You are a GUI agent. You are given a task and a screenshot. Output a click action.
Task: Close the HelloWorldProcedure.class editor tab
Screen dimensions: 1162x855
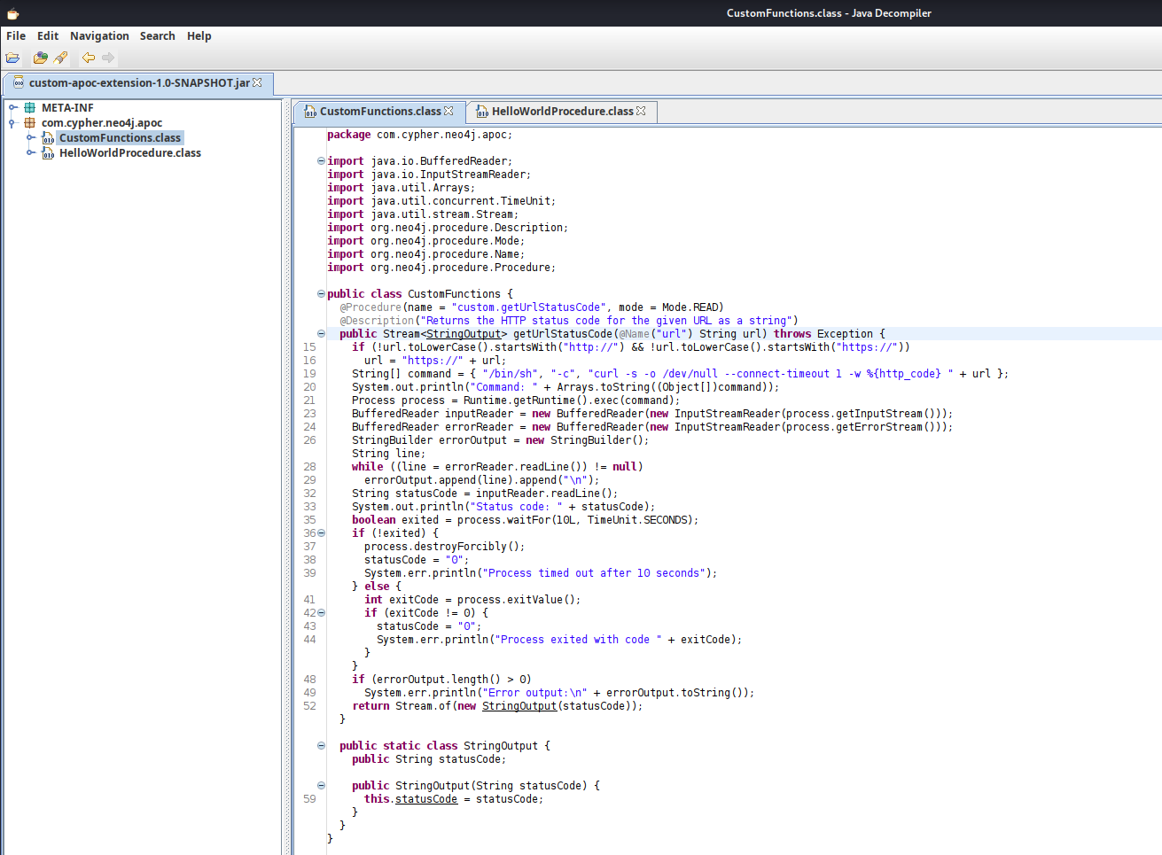click(641, 111)
